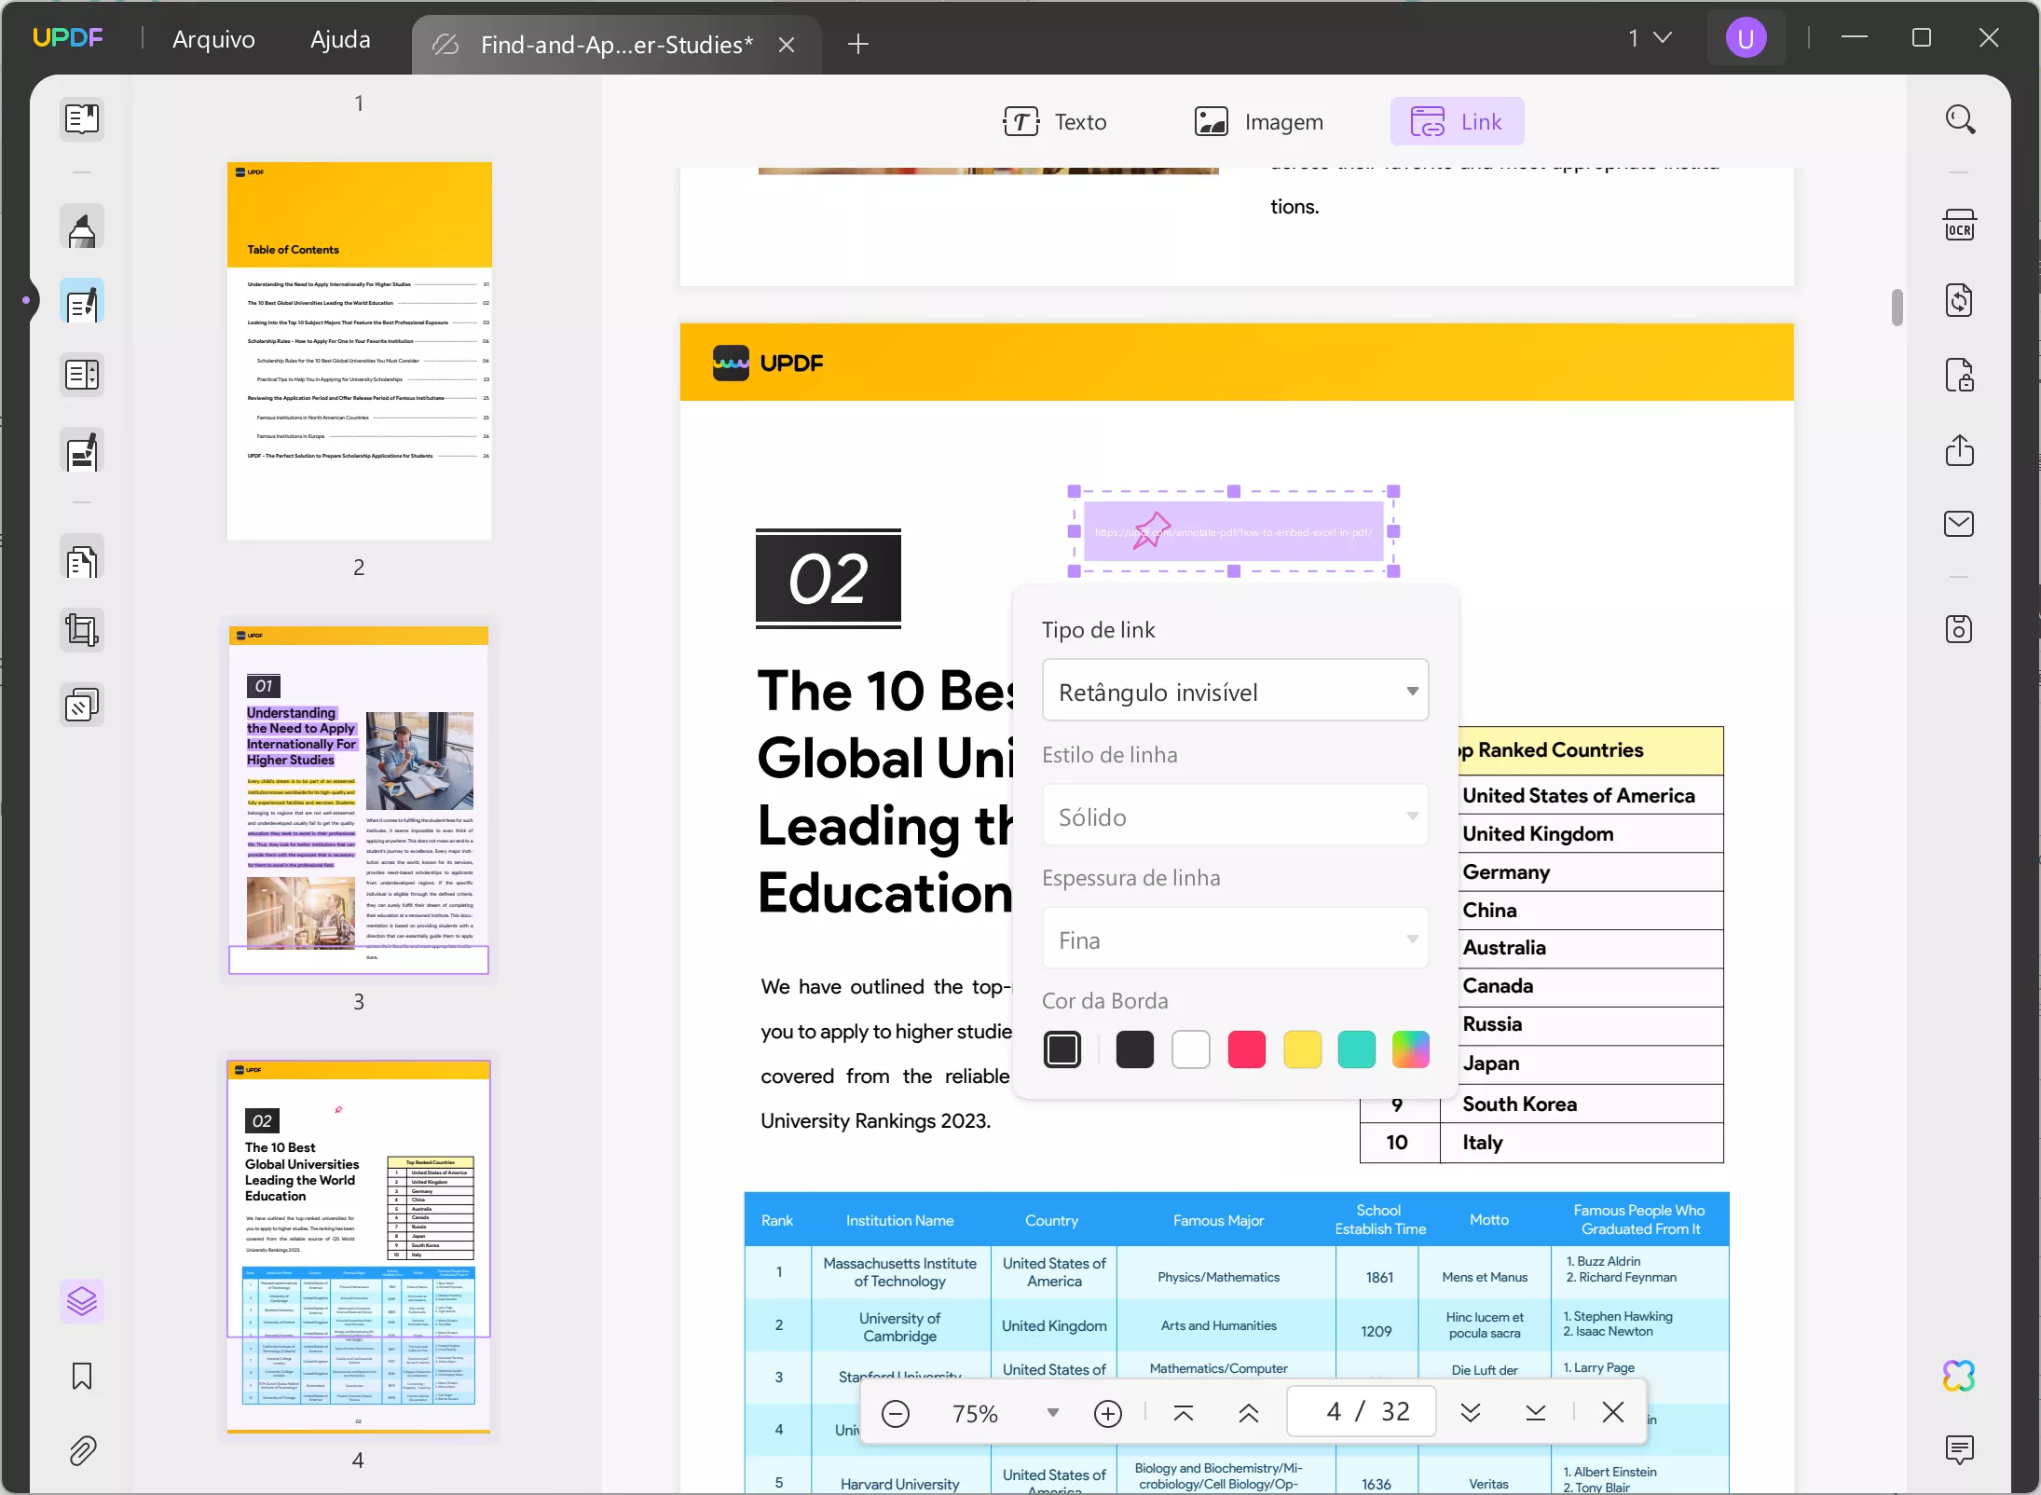Viewport: 2041px width, 1495px height.
Task: Click the Share export icon
Action: [x=1958, y=450]
